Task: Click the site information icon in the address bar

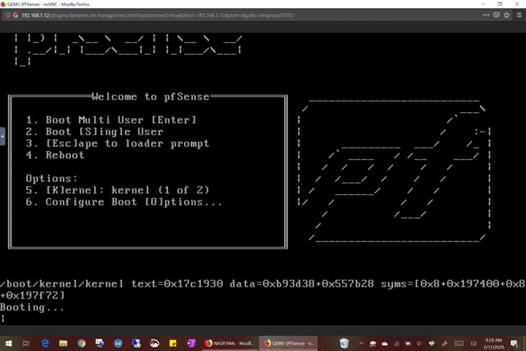Action: (x=8, y=15)
